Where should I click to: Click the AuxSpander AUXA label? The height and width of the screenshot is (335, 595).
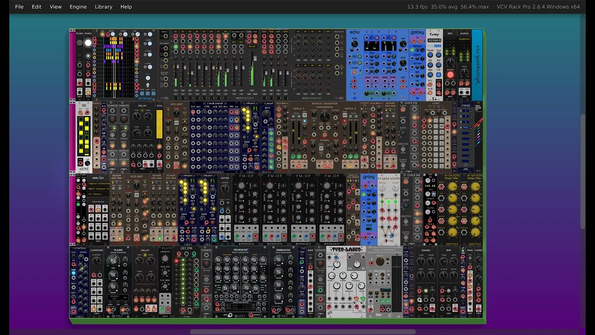coord(264,32)
